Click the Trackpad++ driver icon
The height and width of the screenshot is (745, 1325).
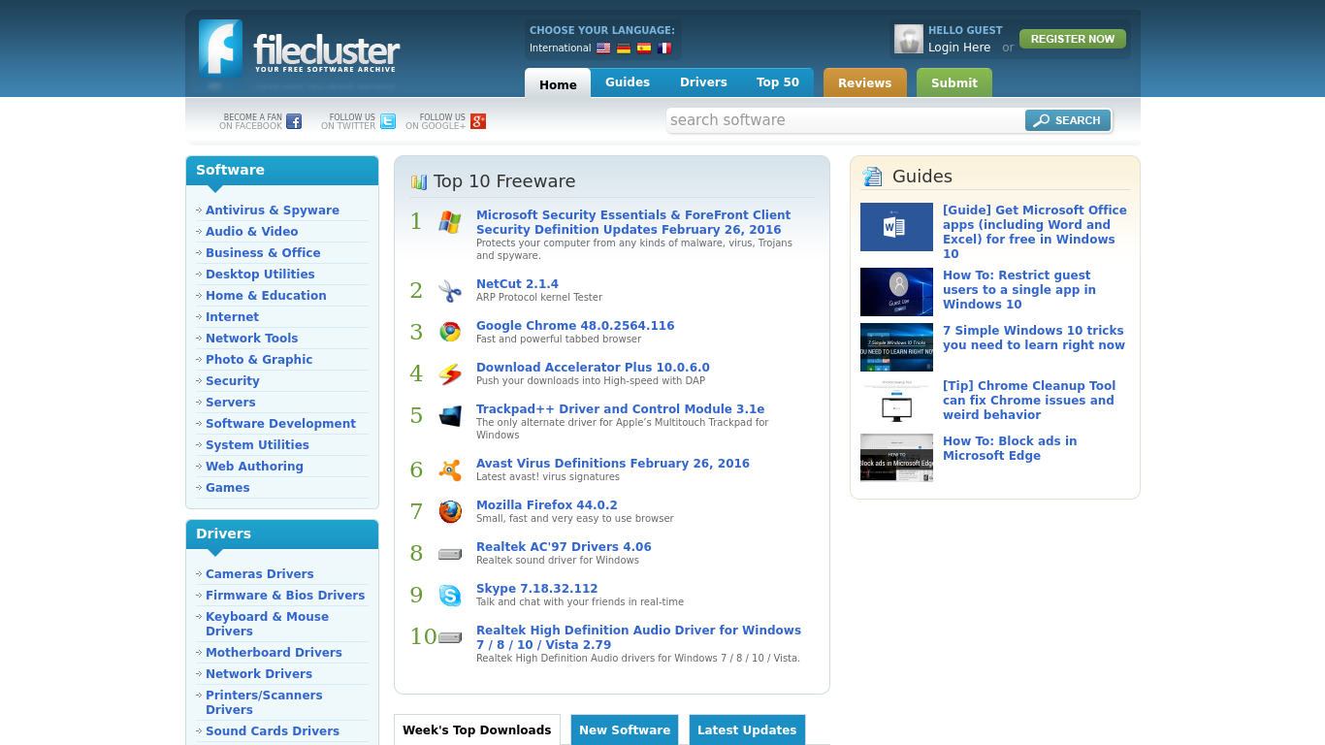pyautogui.click(x=450, y=416)
